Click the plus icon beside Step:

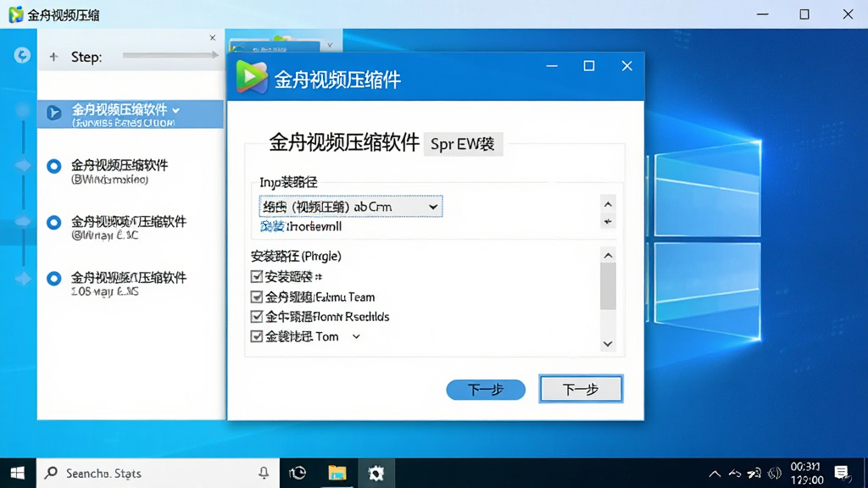53,57
